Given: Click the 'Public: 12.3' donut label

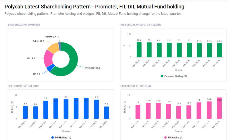Looking at the screenshot, I should click(38, 41).
